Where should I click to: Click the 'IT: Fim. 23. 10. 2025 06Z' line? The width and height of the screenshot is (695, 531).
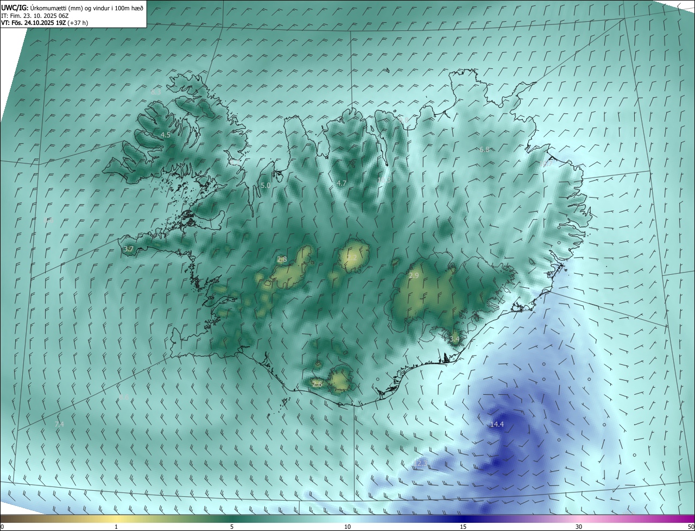tap(35, 16)
